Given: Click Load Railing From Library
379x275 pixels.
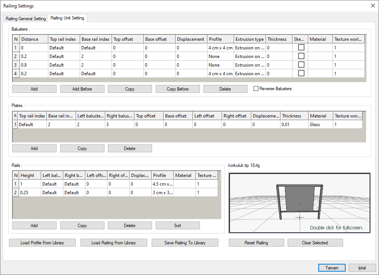Looking at the screenshot, I should tap(113, 243).
